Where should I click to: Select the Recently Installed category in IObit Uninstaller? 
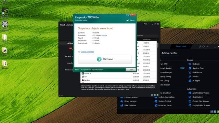69,56
